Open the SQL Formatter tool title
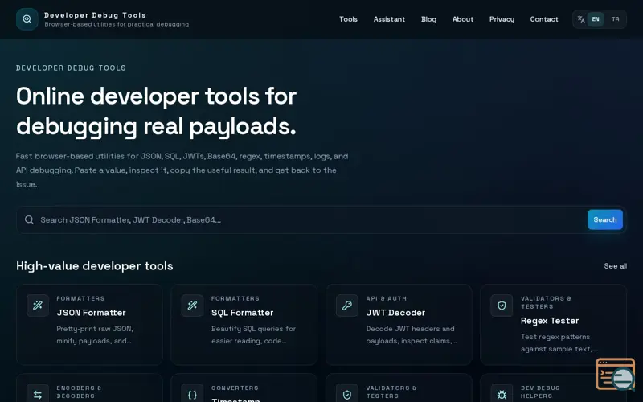Screen dimensions: 643x402 (243, 313)
